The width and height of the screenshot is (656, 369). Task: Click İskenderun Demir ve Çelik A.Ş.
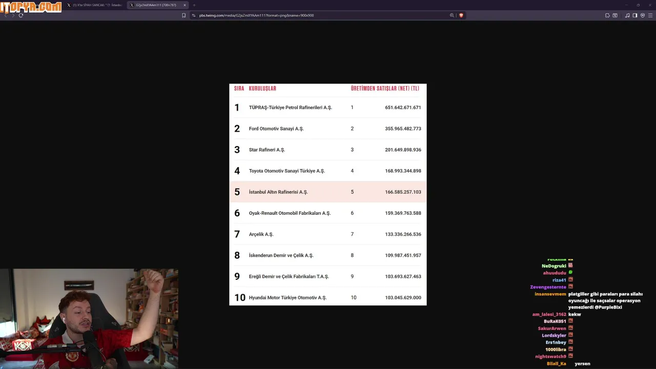(281, 255)
